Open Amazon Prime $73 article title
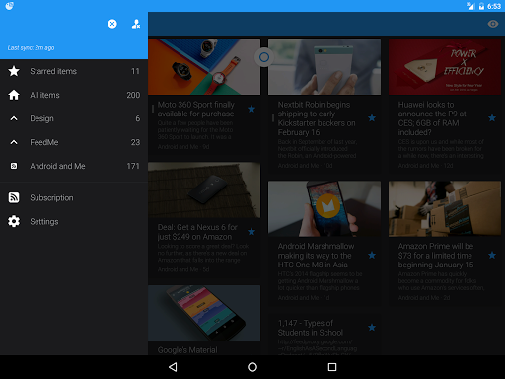Screen dimensions: 505x379 (x=436, y=256)
